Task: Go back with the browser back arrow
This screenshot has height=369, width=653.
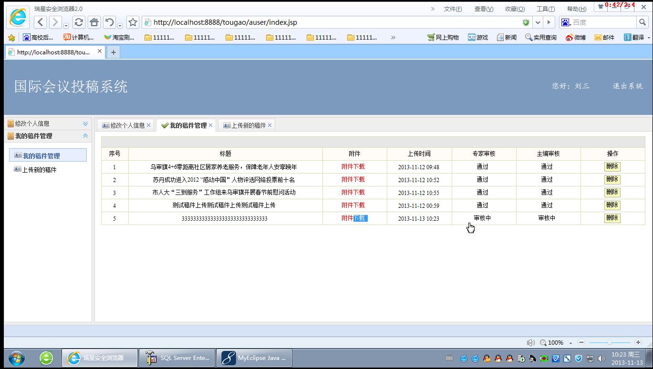Action: 41,22
